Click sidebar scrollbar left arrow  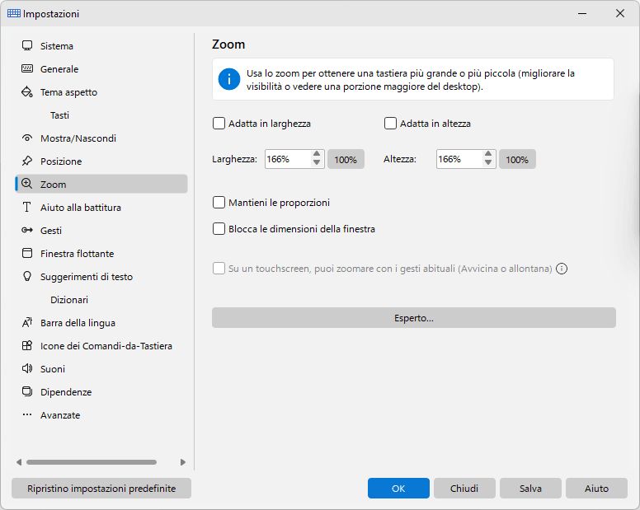[19, 462]
